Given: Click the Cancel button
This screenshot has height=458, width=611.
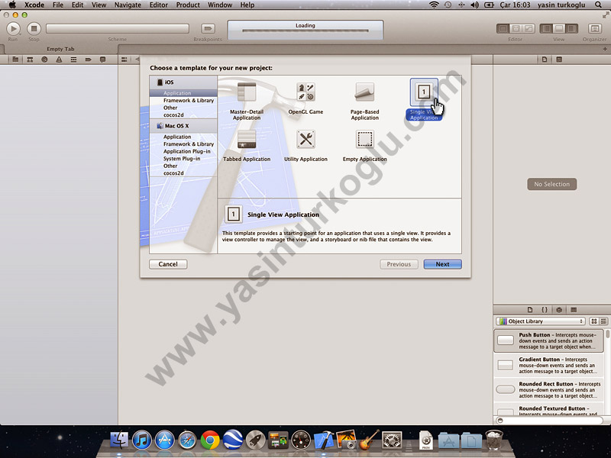Looking at the screenshot, I should (x=168, y=264).
